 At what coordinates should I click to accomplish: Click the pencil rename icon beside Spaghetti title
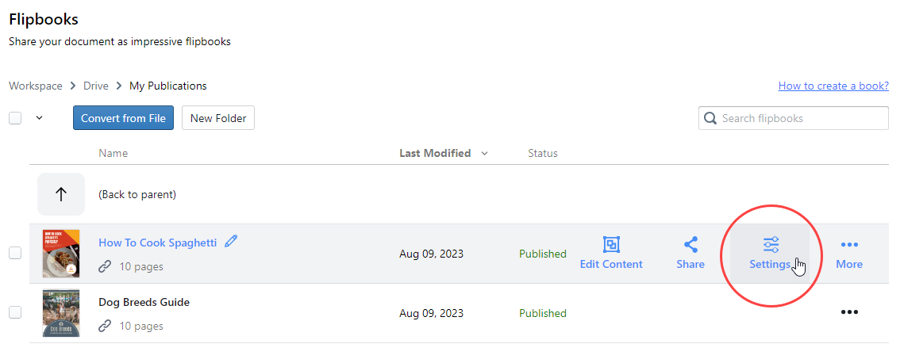231,242
